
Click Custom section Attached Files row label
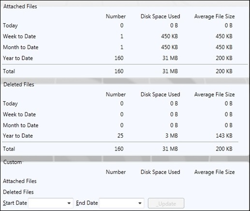pos(20,181)
